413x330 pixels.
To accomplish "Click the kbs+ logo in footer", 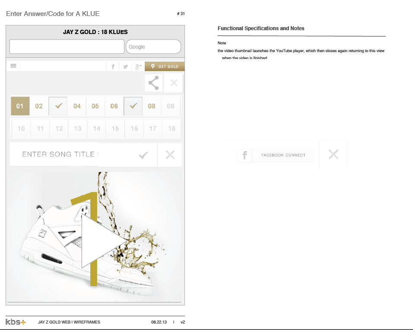I will (x=16, y=322).
